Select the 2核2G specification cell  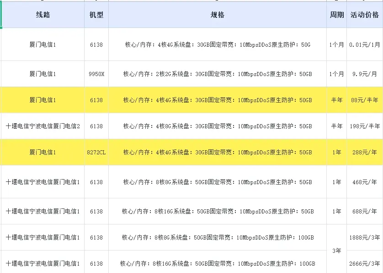218,74
